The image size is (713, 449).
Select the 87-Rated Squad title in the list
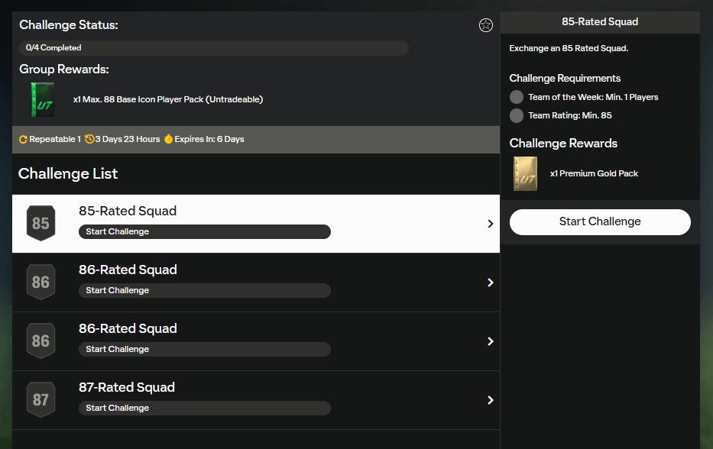point(128,387)
